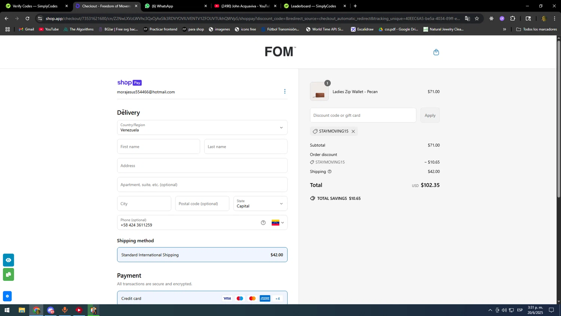Screen dimensions: 561x316
Task: Switch to the Leaderboard SimplyCodes tab
Action: (314, 6)
